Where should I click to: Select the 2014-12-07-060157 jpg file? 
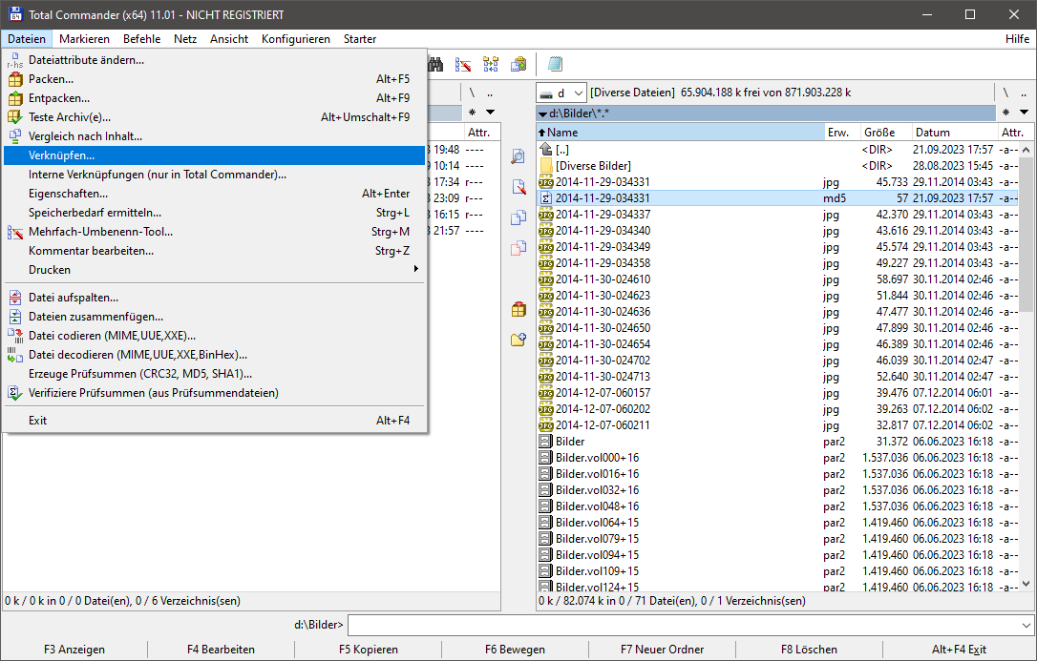tap(778, 393)
